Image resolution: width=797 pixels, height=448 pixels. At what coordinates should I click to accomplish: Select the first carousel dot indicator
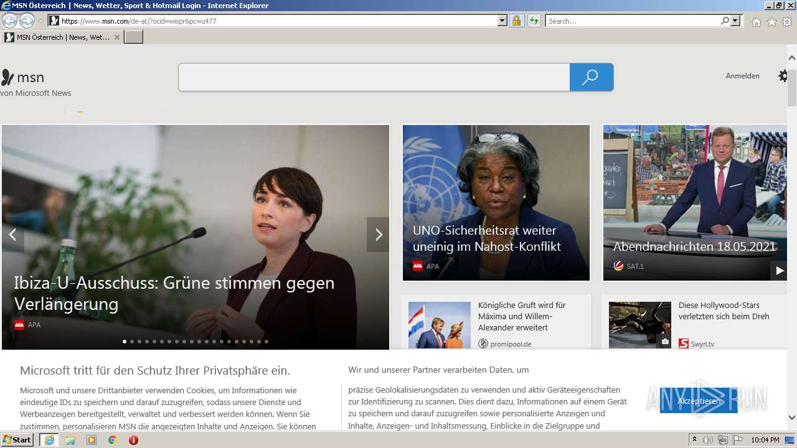click(125, 342)
